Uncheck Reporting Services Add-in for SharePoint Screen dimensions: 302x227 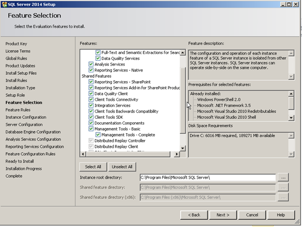pyautogui.click(x=91, y=87)
